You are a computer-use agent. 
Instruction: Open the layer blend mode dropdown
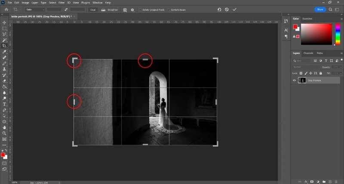pyautogui.click(x=306, y=67)
